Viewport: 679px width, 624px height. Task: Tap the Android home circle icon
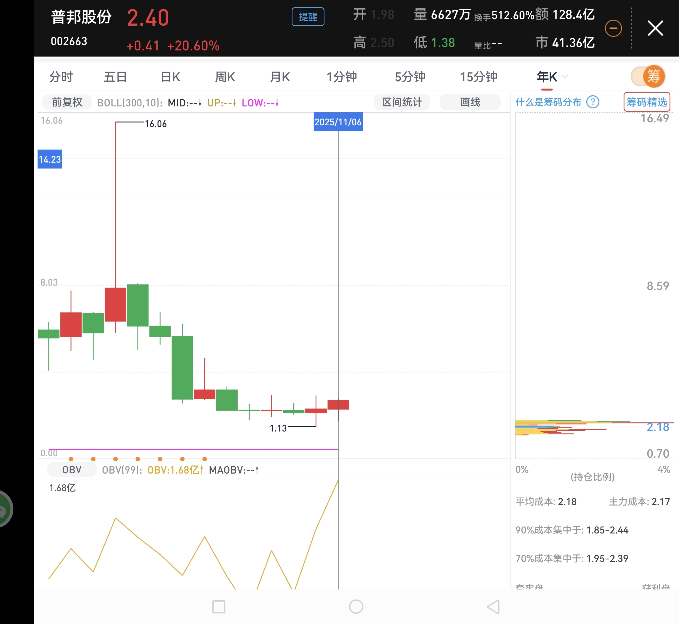[356, 607]
